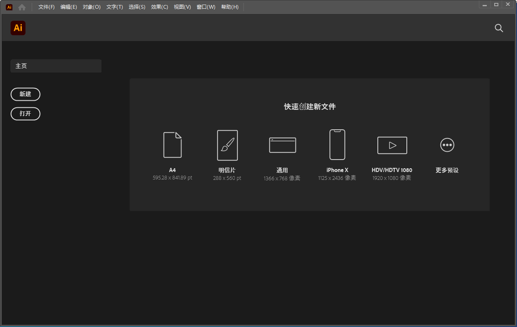
Task: Open the 效果(C) menu
Action: [x=159, y=7]
